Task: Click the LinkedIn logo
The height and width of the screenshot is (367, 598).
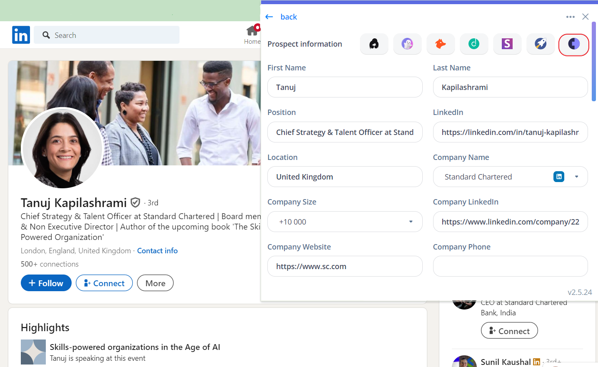Action: (21, 35)
